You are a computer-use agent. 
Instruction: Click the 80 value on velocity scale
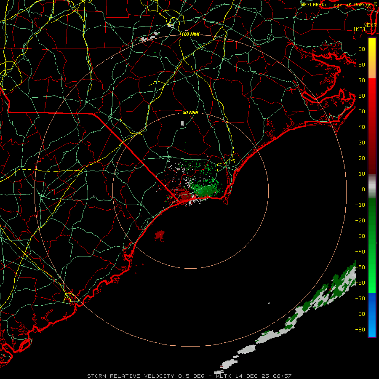[x=362, y=65]
